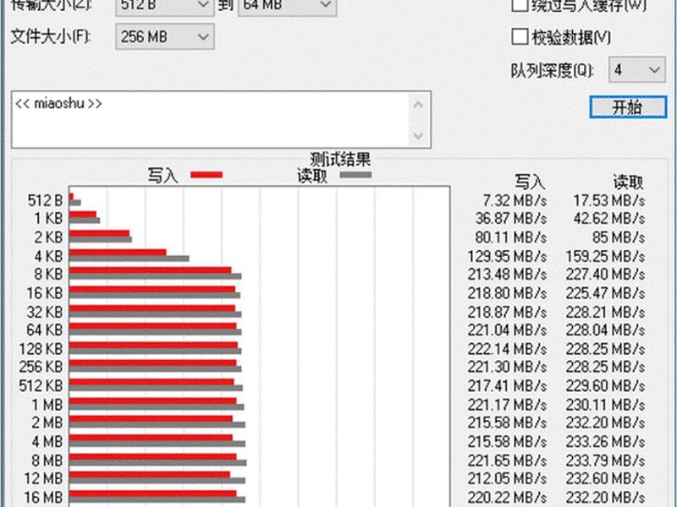Click the 1 KB row label
Screen dimensions: 677x507
click(48, 219)
